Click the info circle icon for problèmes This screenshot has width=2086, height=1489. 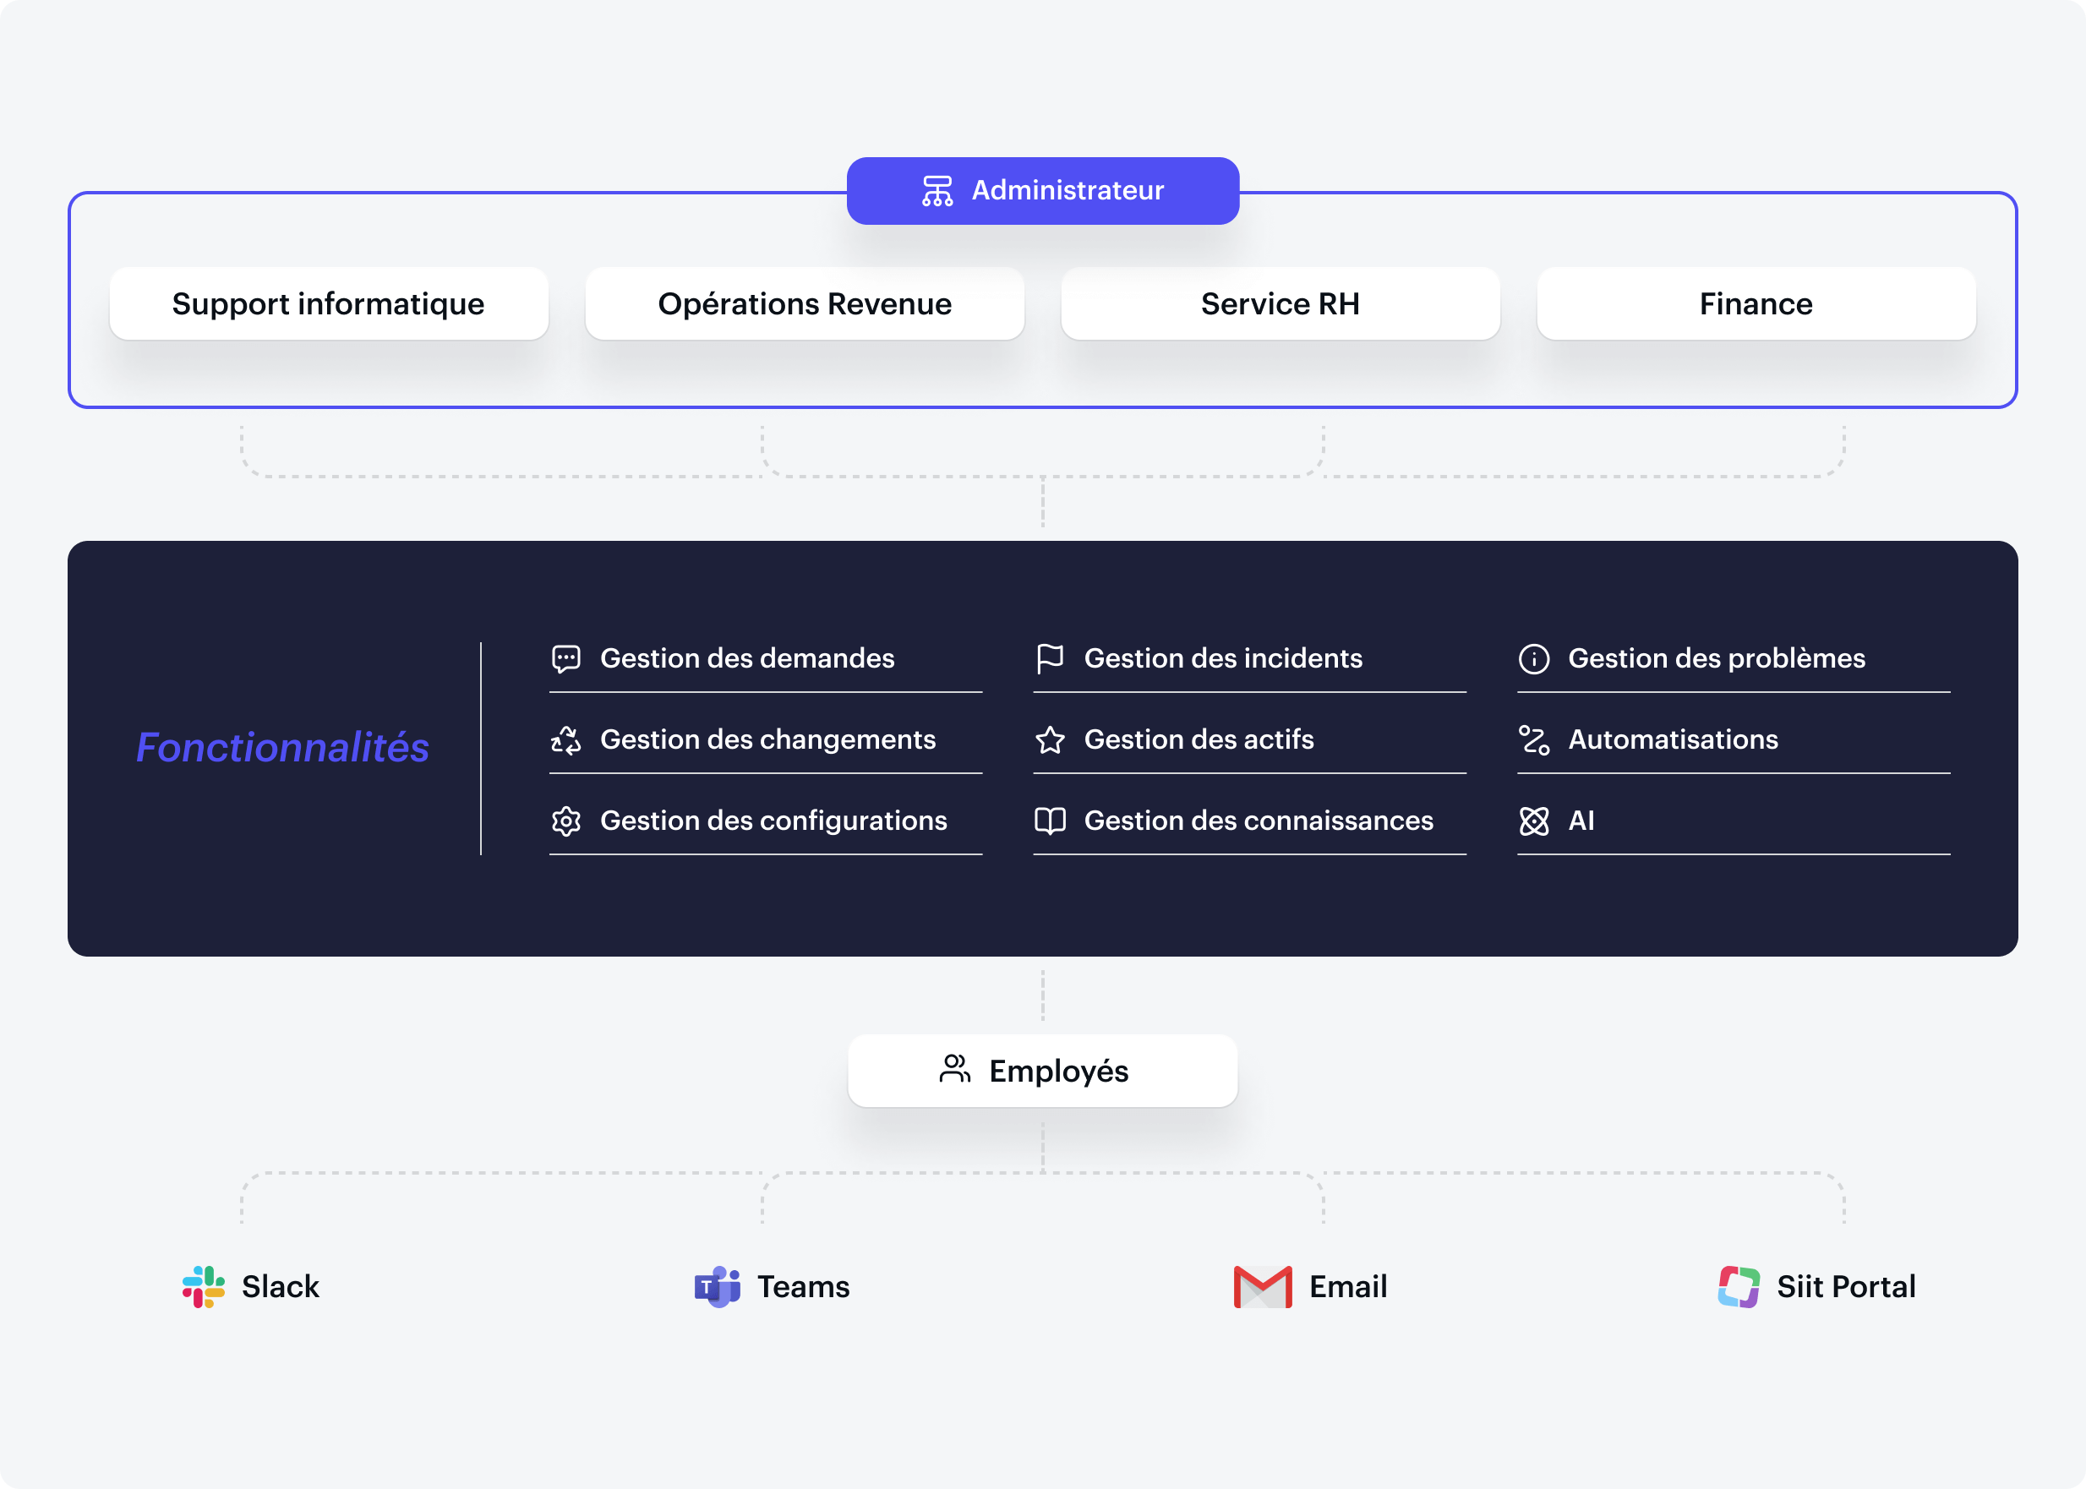[1533, 658]
